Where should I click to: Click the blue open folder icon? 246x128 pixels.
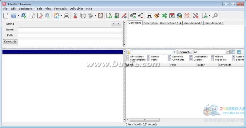point(14,16)
